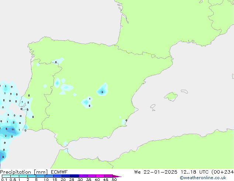Click the '12..18 UTC' time range text
The height and width of the screenshot is (181, 234).
point(195,172)
